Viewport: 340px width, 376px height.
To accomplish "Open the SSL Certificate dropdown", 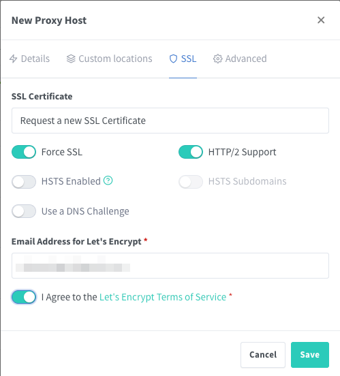I will (x=170, y=121).
